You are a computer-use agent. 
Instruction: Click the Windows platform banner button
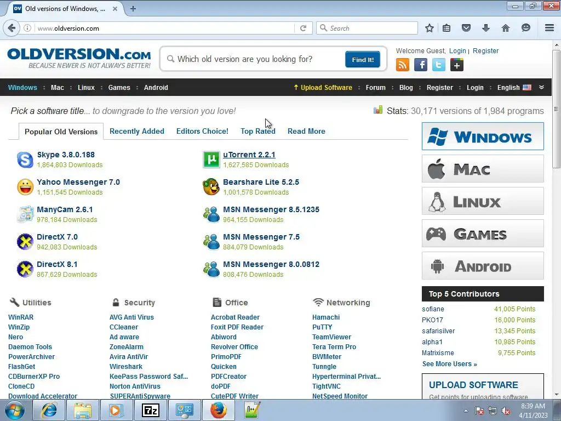(483, 136)
